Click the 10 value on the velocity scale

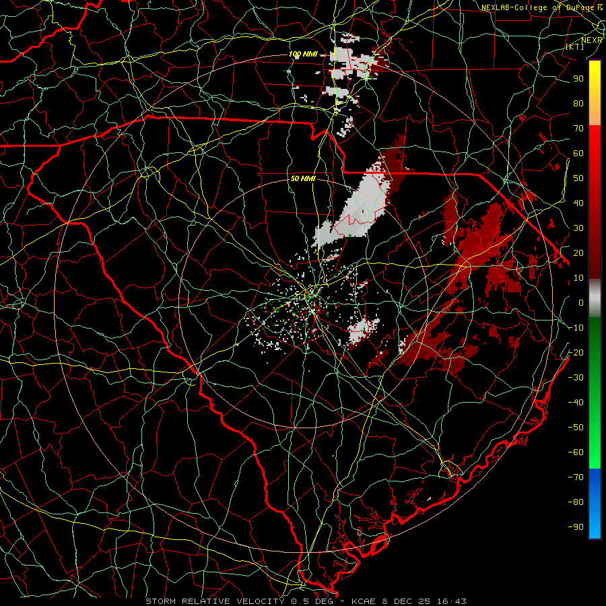point(578,278)
